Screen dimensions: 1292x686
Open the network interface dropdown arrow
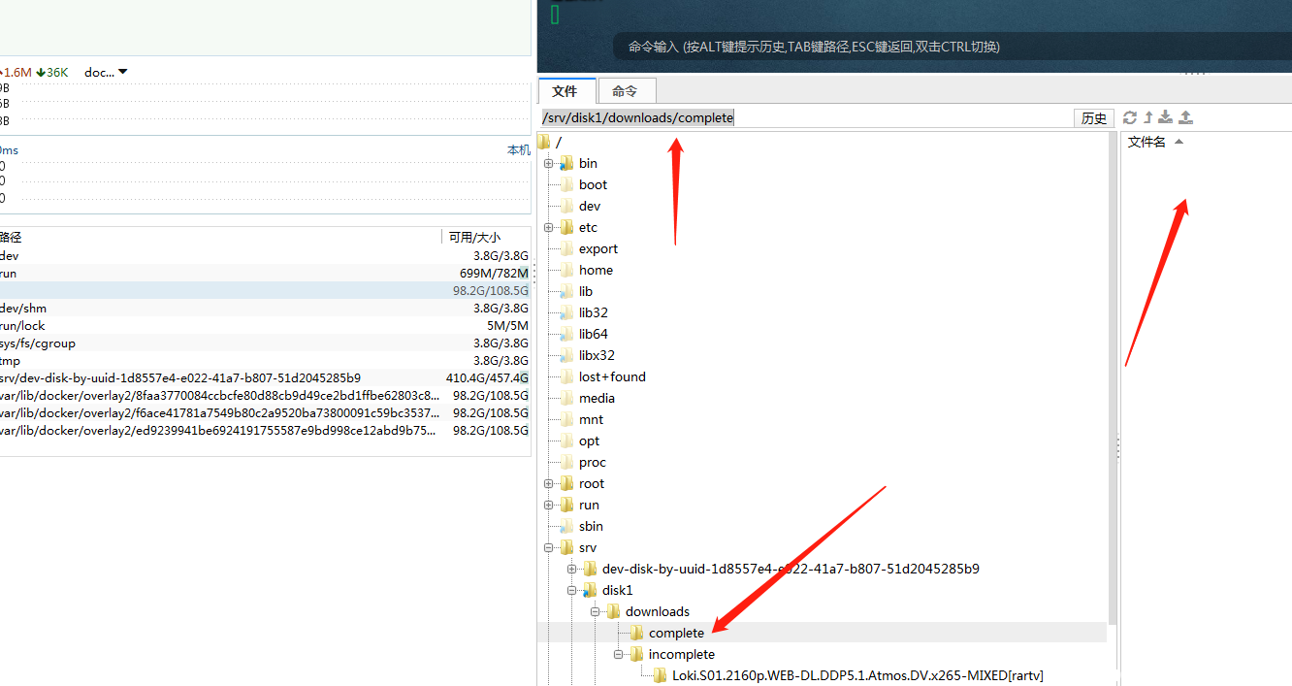point(123,72)
